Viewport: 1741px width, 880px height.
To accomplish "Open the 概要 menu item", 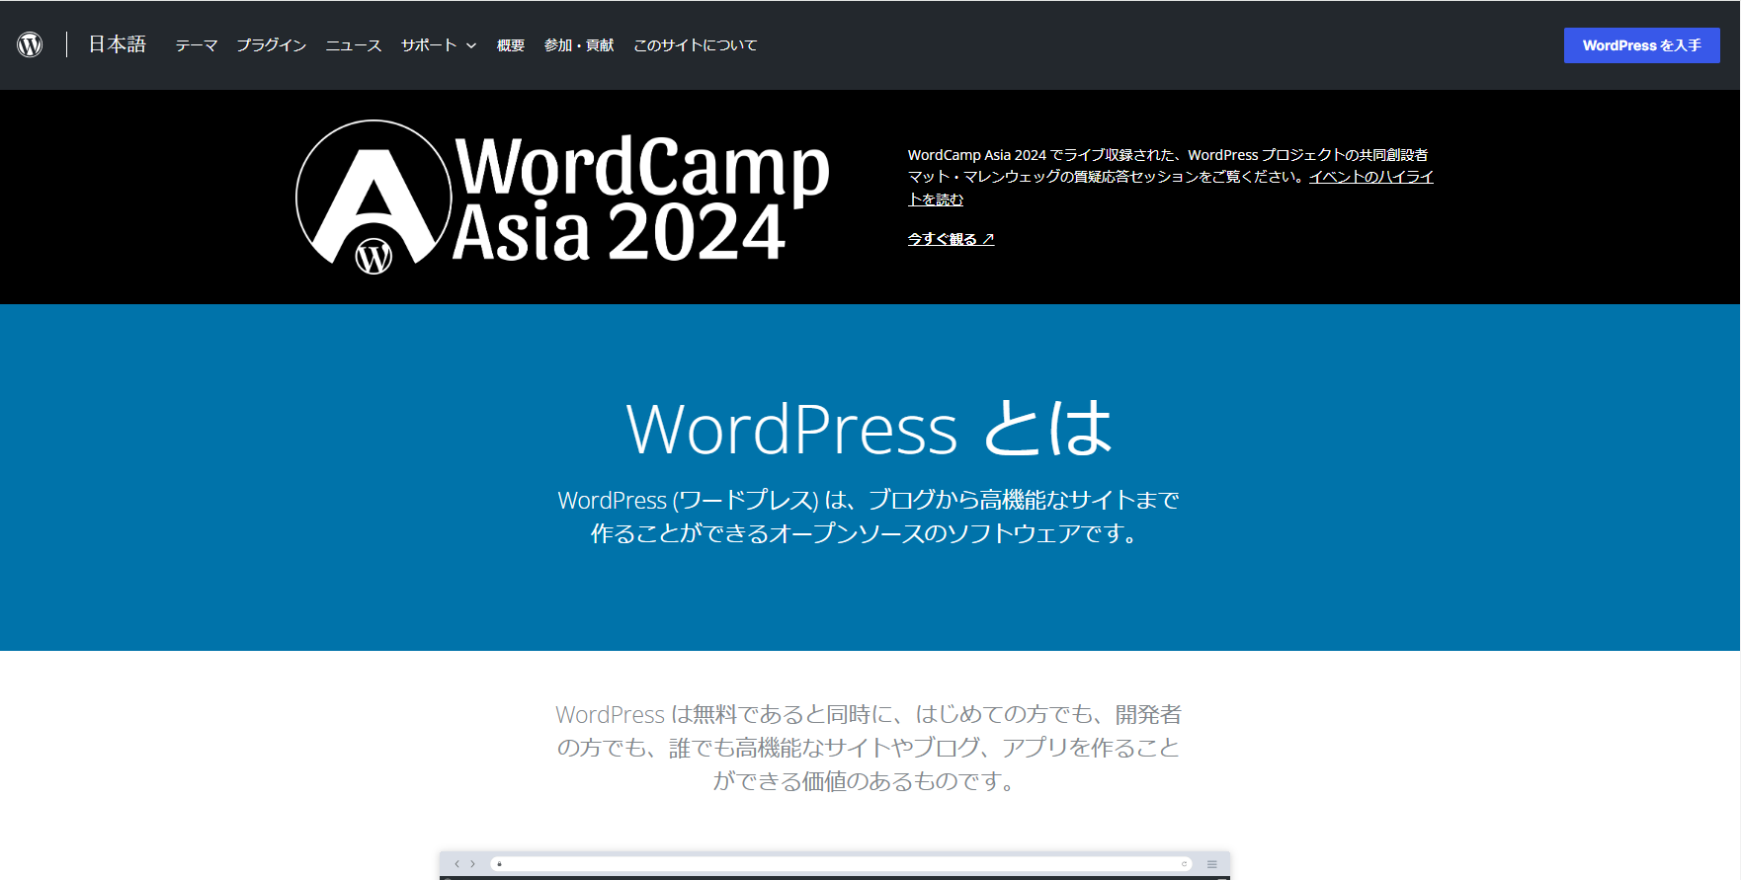I will [510, 45].
